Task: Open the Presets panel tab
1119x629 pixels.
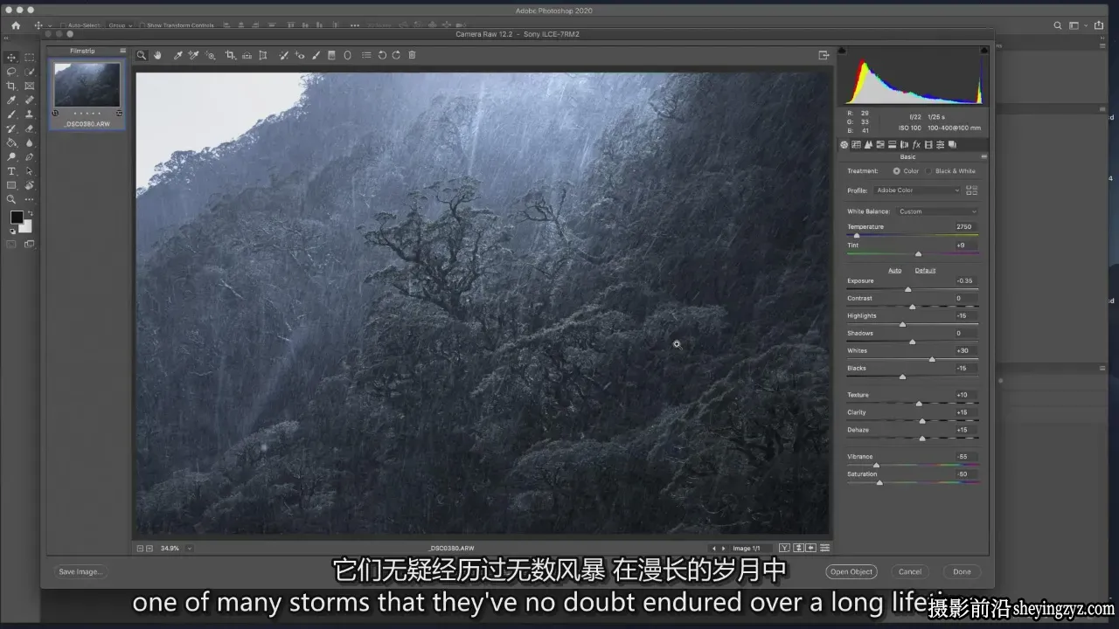Action: [940, 145]
